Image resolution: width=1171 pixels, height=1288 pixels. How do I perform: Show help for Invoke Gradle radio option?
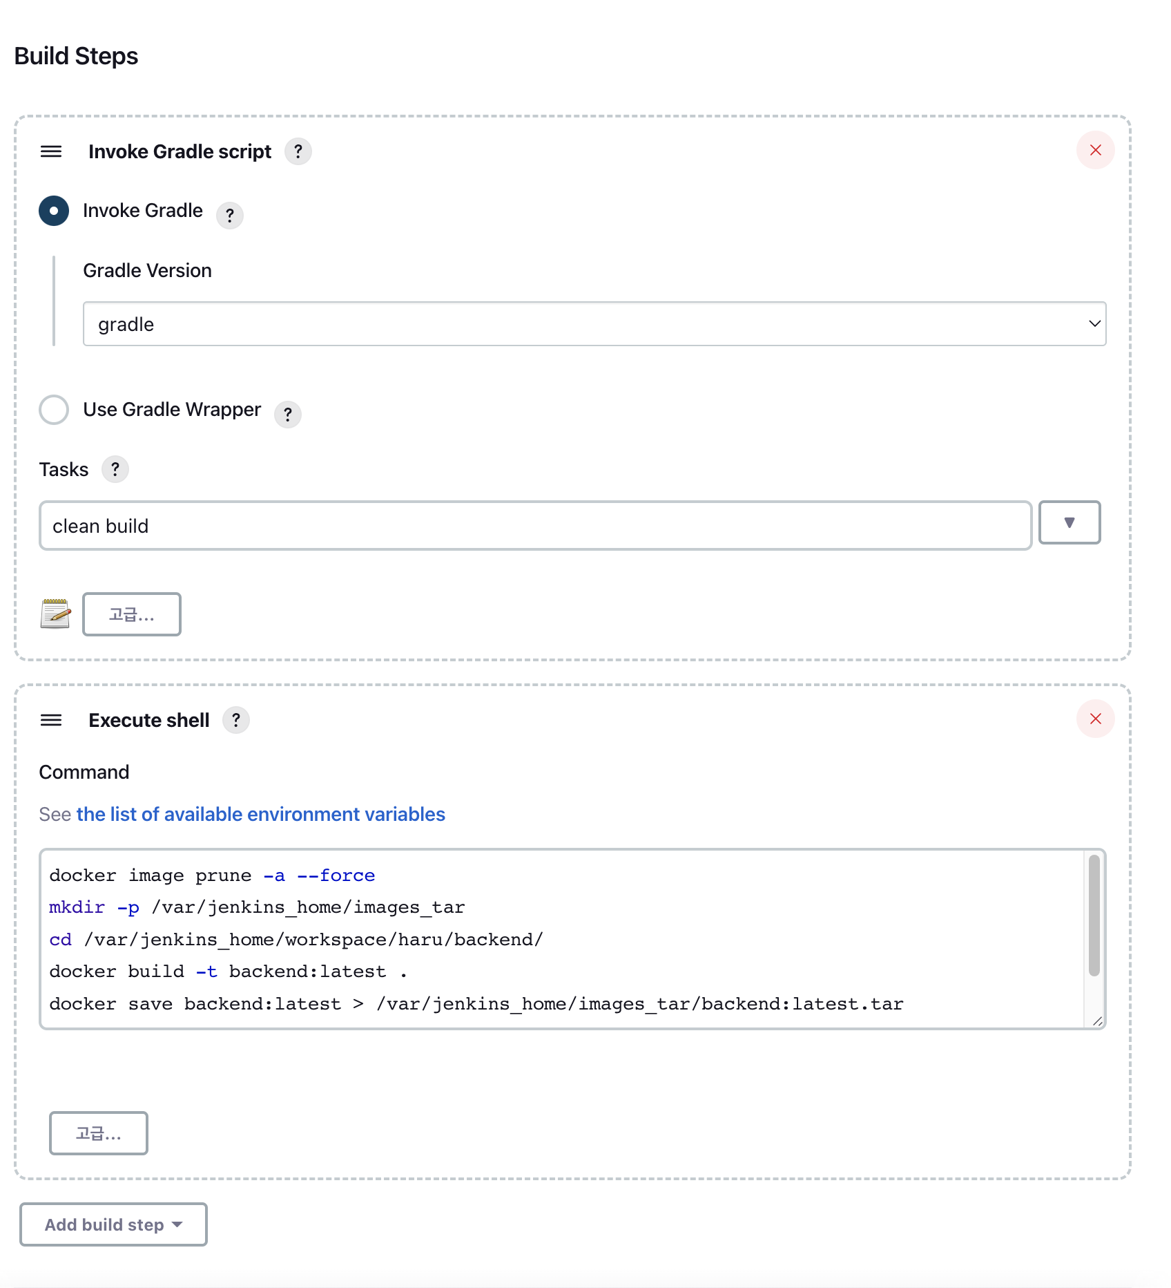pos(230,215)
